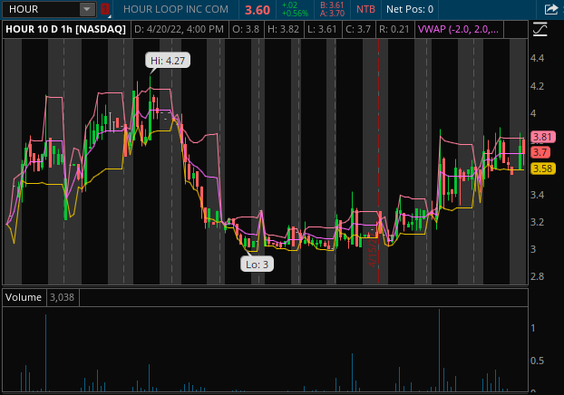Click the bid price B: 3.61
564x395 pixels.
332,5
